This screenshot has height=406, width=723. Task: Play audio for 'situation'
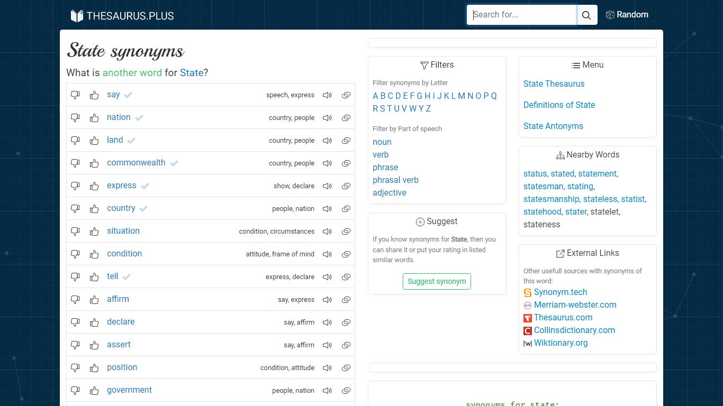click(x=327, y=232)
